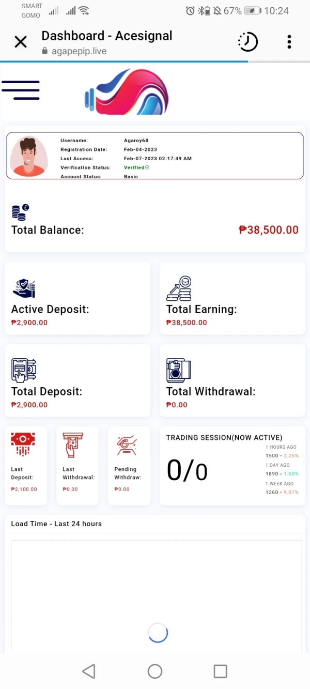Screen dimensions: 310x689
Task: Open the browser three-dot overflow menu
Action: (x=289, y=42)
